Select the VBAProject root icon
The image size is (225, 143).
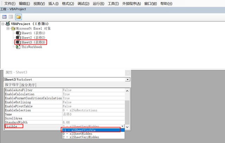pos(8,24)
